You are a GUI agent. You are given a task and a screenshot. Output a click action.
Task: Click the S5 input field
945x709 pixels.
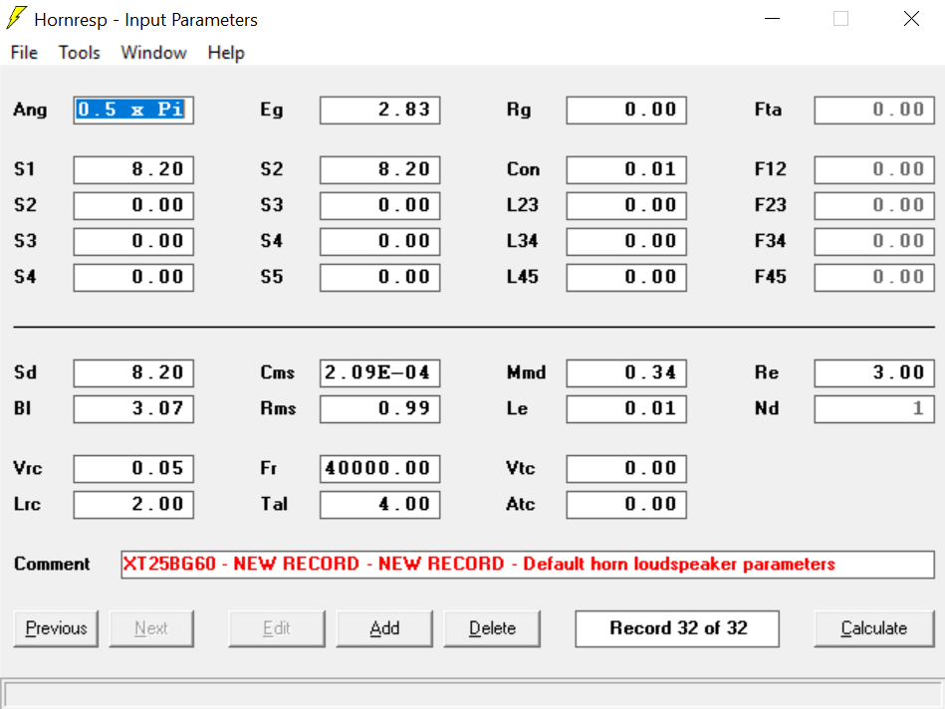[x=379, y=278]
